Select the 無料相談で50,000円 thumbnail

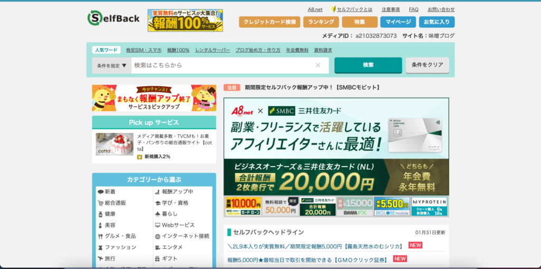280,207
